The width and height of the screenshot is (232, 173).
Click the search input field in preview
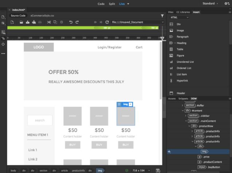pyautogui.click(x=40, y=120)
